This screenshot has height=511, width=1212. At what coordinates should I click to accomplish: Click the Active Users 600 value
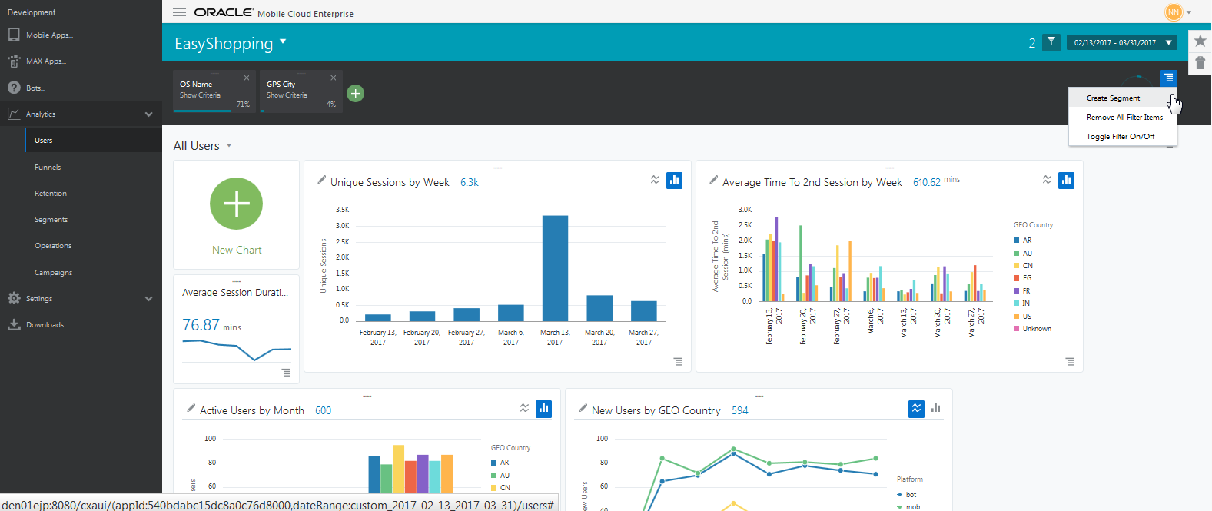click(x=323, y=410)
